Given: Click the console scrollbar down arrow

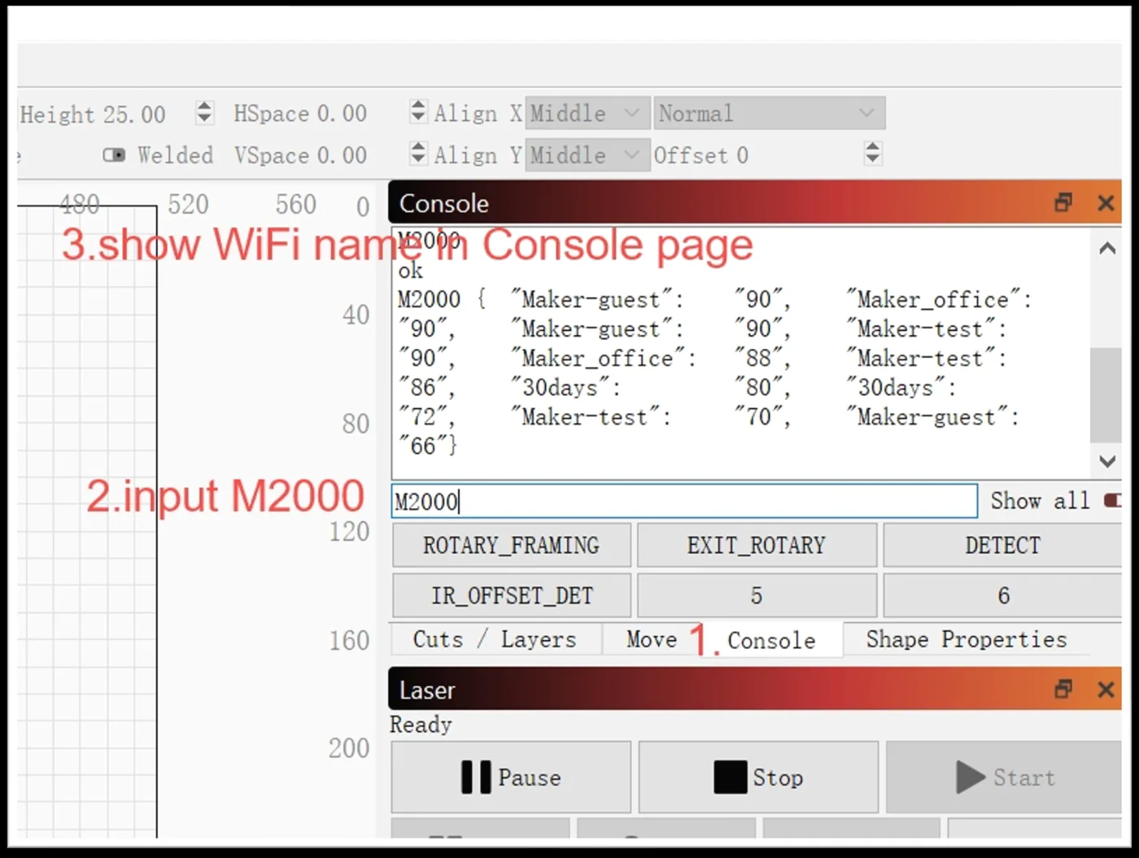Looking at the screenshot, I should (1106, 461).
